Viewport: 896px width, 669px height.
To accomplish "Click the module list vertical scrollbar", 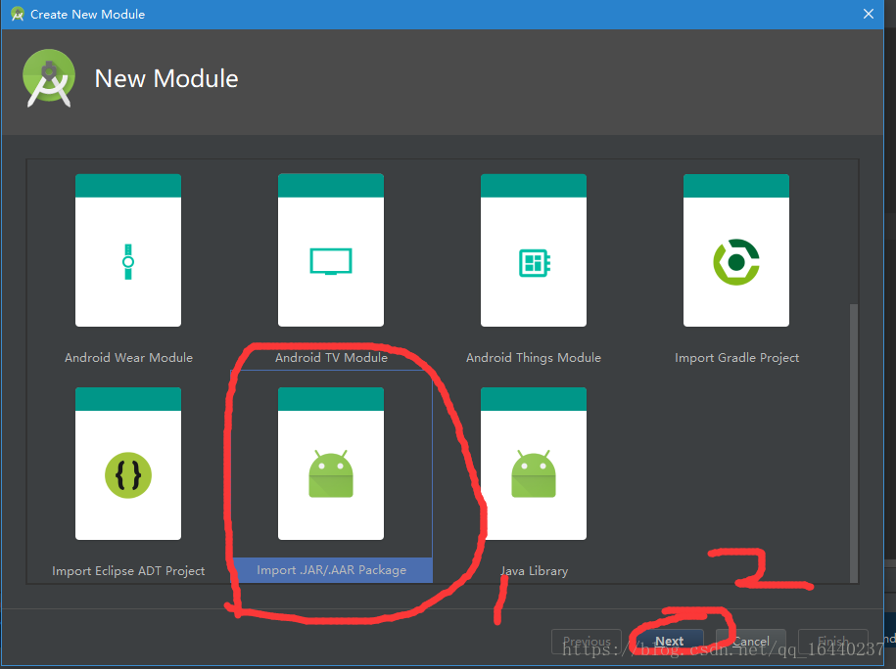I will click(854, 443).
